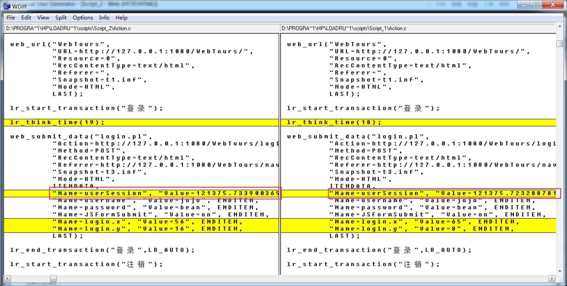Select lr_think_time(19) line in left pane
This screenshot has height=286, width=567.
coord(141,122)
